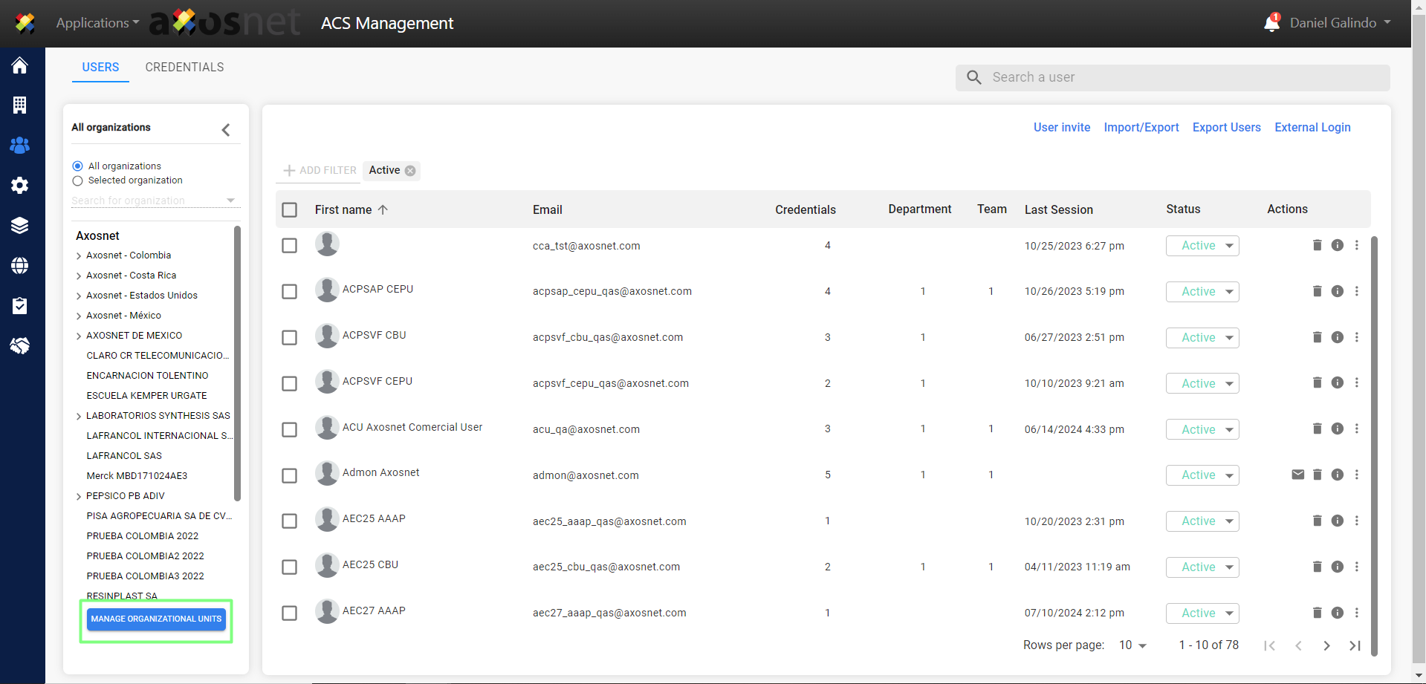Open the Home icon in sidebar
This screenshot has height=684, width=1426.
[x=20, y=66]
